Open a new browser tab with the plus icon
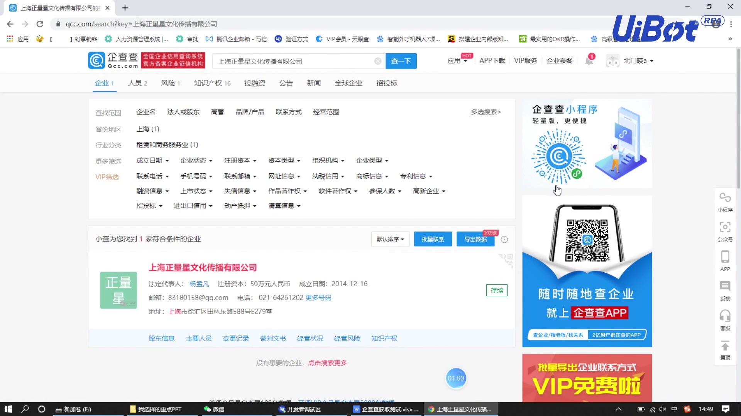741x416 pixels. (x=125, y=8)
